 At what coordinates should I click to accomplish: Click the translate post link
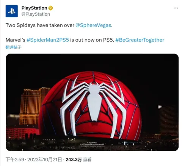click(14, 47)
